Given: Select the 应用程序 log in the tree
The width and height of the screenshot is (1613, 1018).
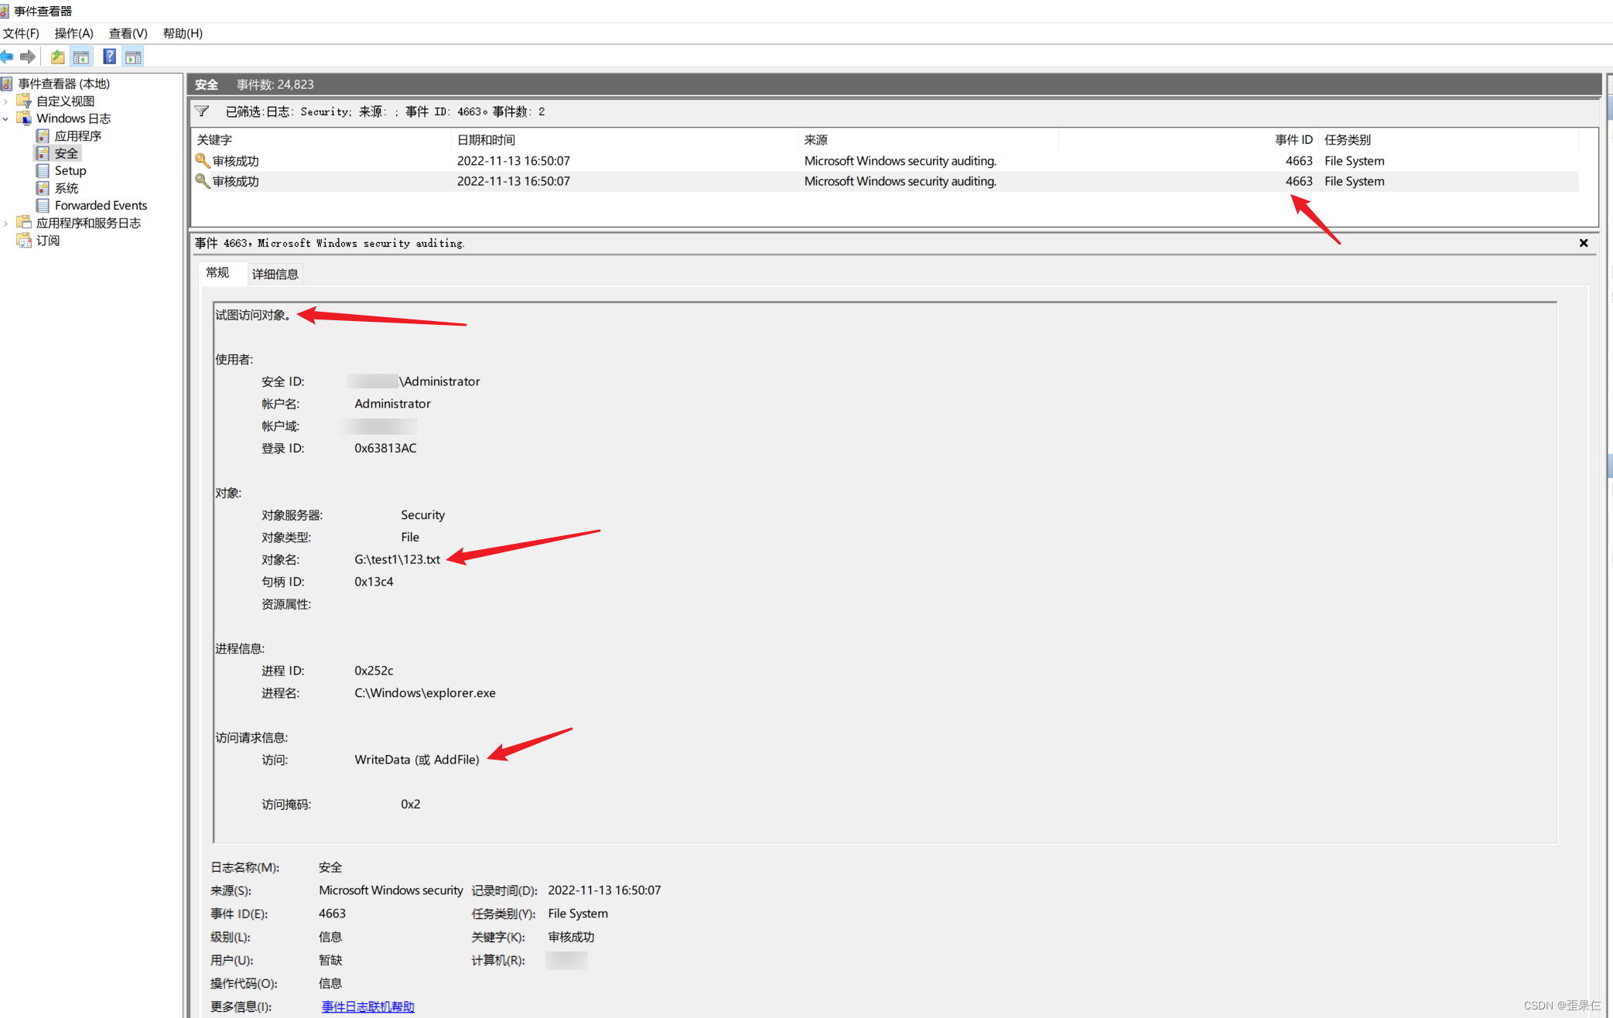Looking at the screenshot, I should pos(77,135).
